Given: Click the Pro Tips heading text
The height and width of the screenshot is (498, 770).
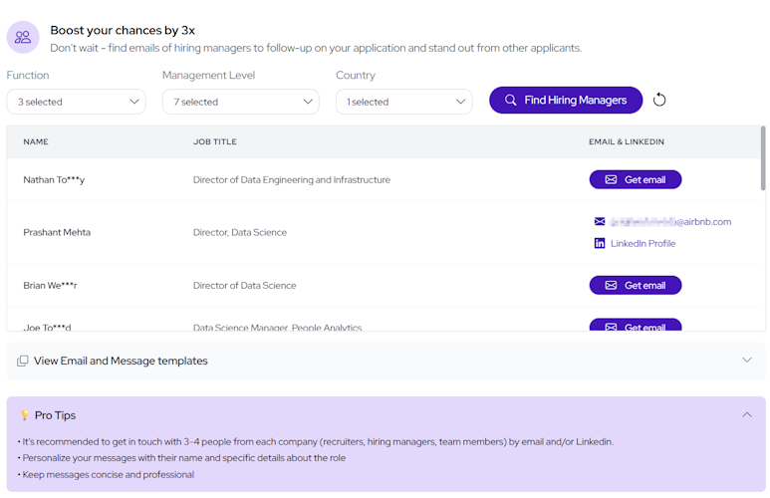Looking at the screenshot, I should click(x=55, y=415).
